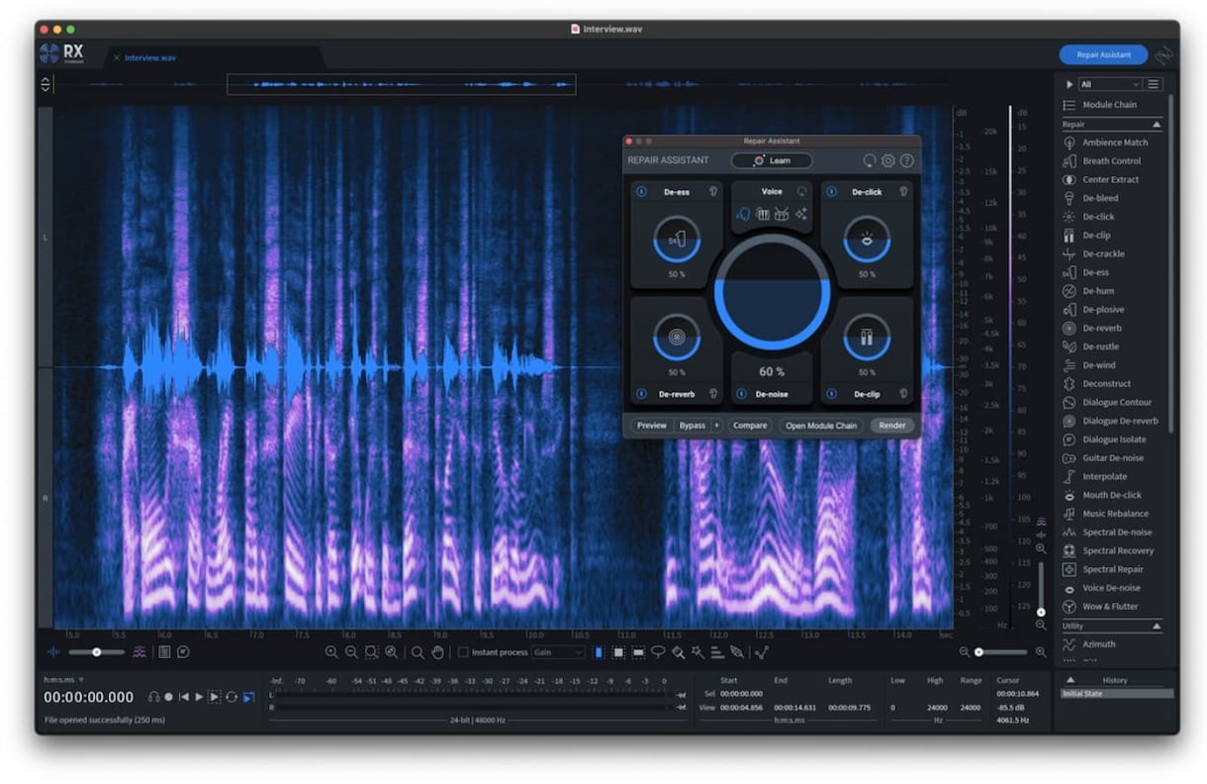Adjust the De-noise 60% main dial
1207x784 pixels.
[x=772, y=293]
